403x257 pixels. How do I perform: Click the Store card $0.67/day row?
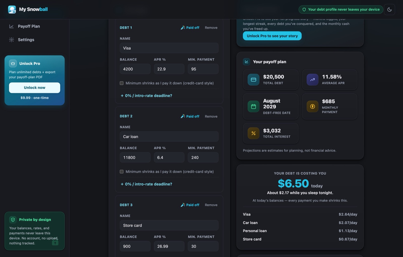point(300,239)
